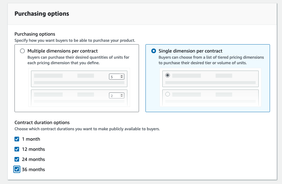Viewport: 282px width, 184px height.
Task: Click the "Single dimension per contract" title text
Action: (190, 51)
